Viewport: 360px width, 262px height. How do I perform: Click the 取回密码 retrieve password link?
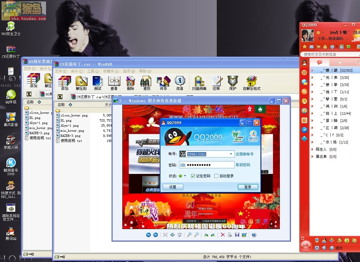click(243, 165)
